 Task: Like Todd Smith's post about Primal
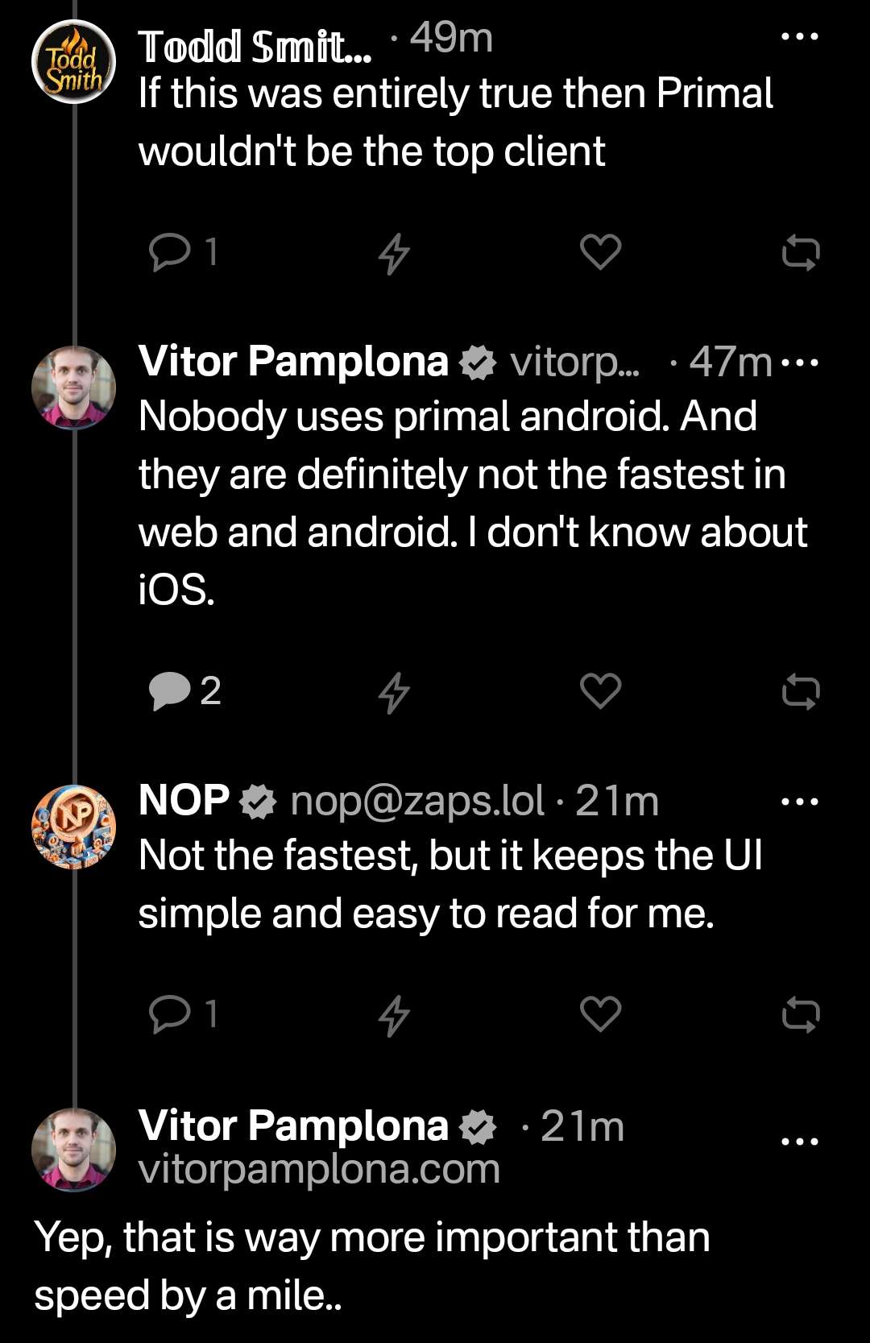600,253
